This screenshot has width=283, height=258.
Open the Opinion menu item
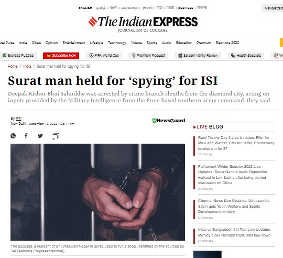coord(51,43)
